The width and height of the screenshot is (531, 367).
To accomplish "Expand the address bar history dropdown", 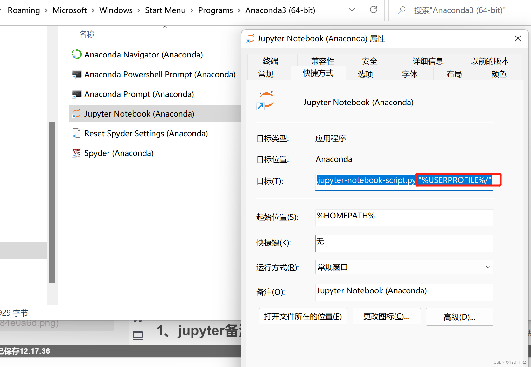I will point(352,10).
